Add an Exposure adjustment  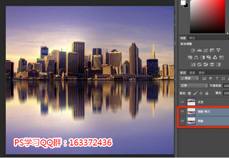point(212,51)
